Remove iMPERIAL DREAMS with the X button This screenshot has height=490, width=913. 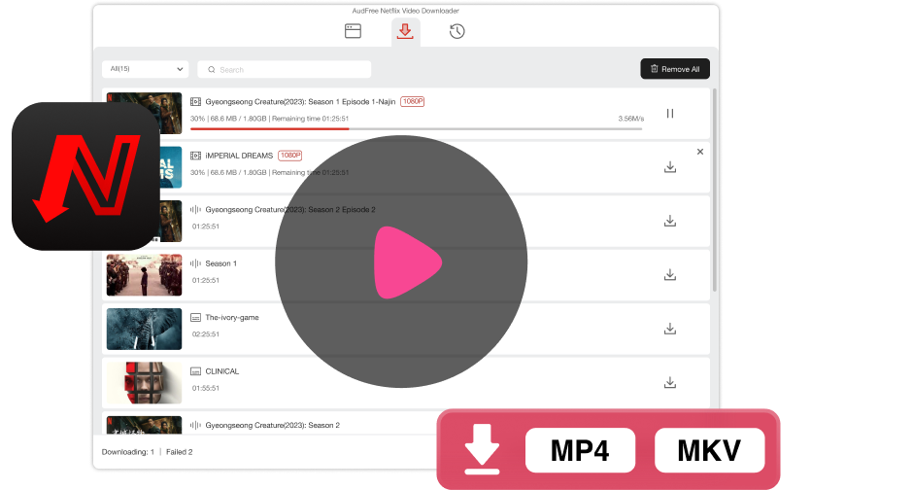point(700,152)
